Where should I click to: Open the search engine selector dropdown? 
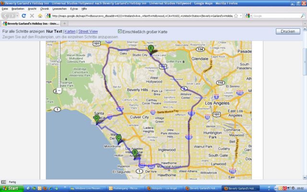pyautogui.click(x=248, y=16)
